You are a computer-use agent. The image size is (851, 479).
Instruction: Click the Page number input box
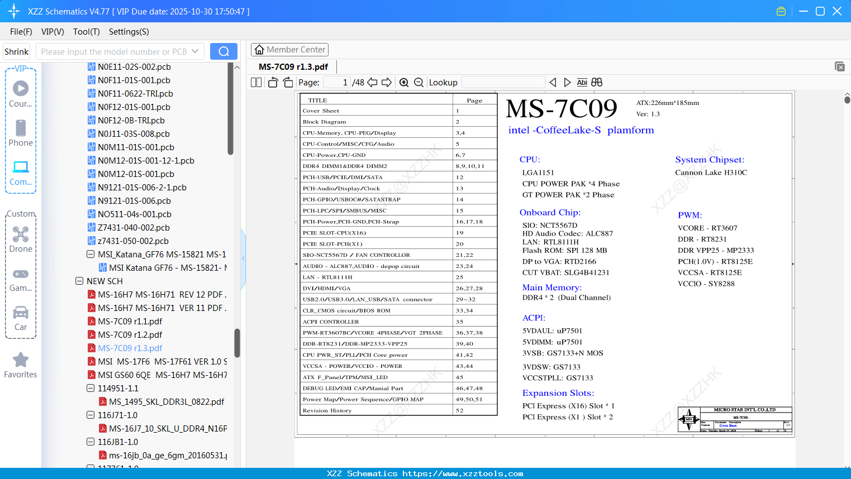336,83
